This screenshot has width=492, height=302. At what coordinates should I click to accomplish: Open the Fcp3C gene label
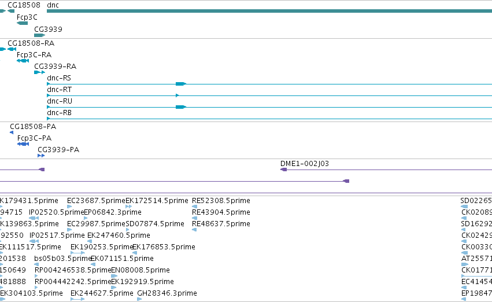(x=27, y=17)
